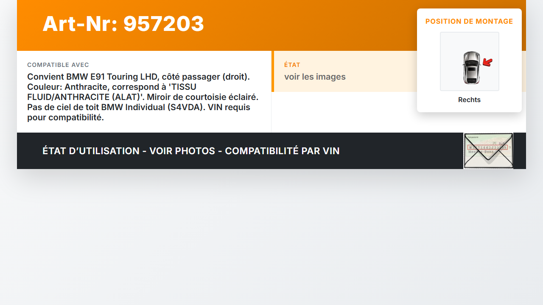Viewport: 543px width, 305px height.
Task: Click the voir les images text
Action: (x=315, y=77)
